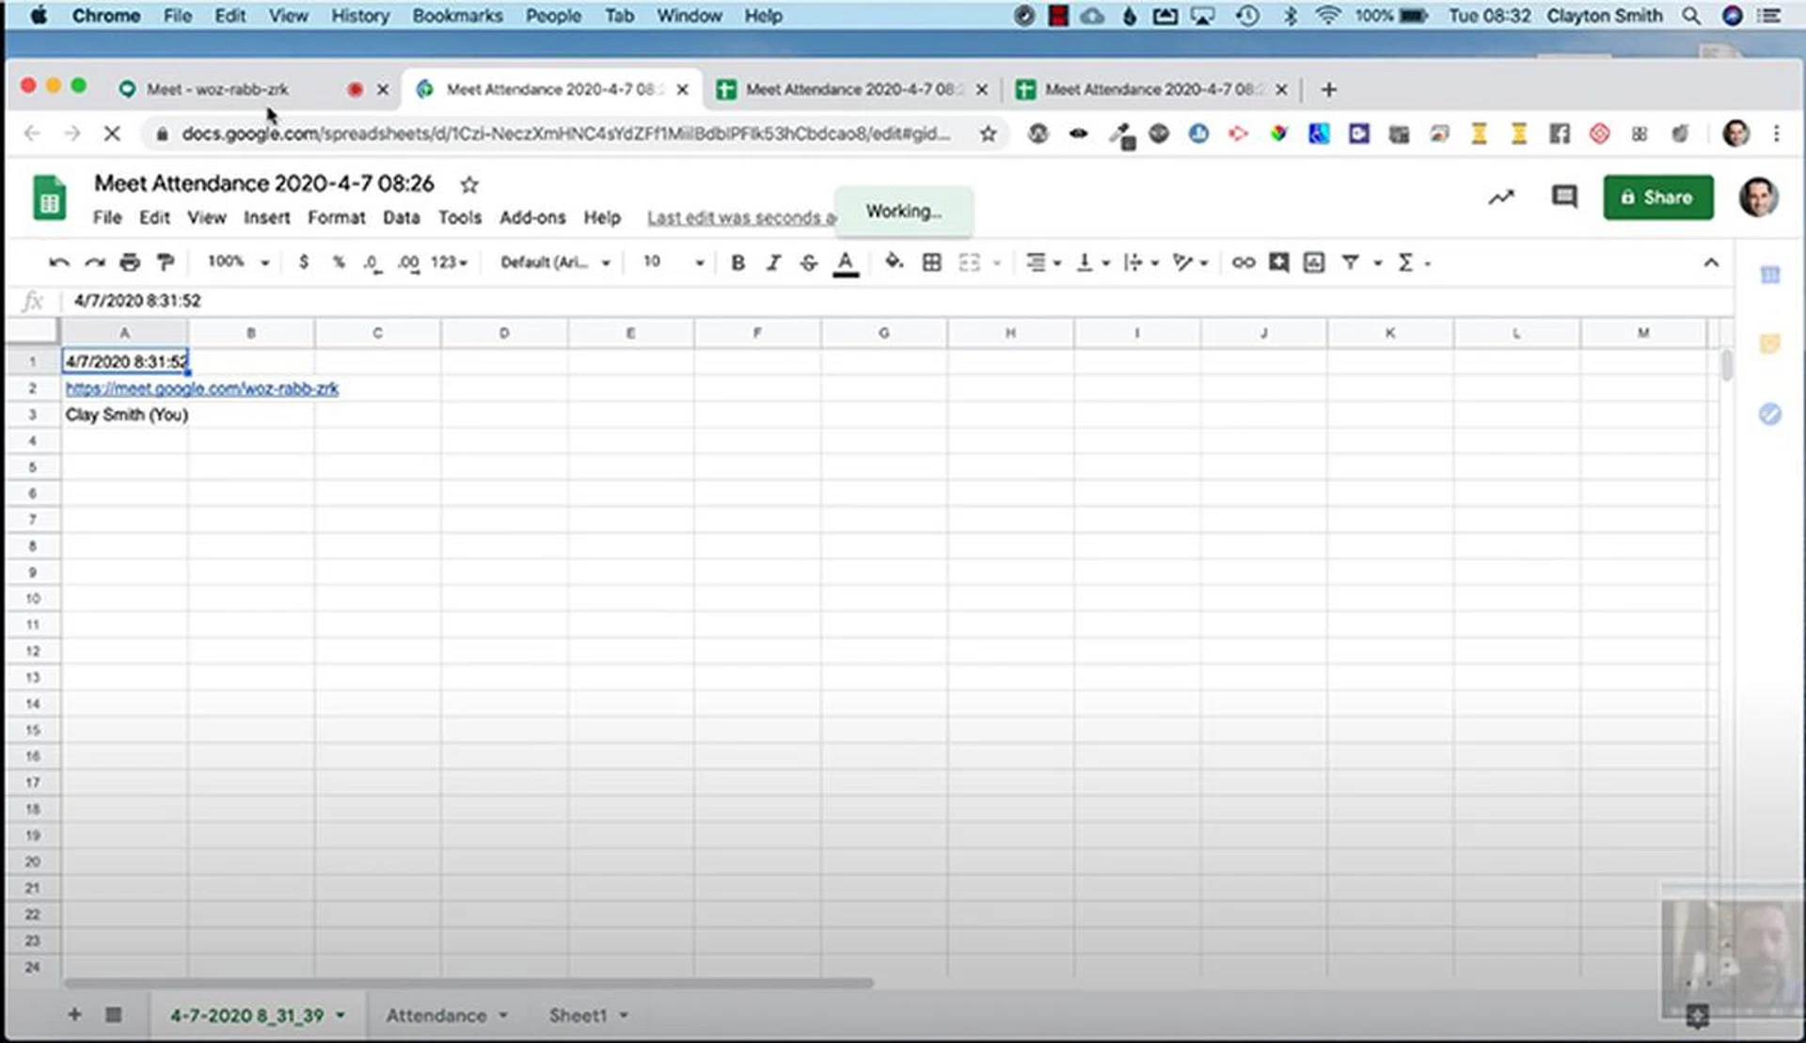Viewport: 1806px width, 1043px height.
Task: Open the text color picker
Action: [846, 262]
